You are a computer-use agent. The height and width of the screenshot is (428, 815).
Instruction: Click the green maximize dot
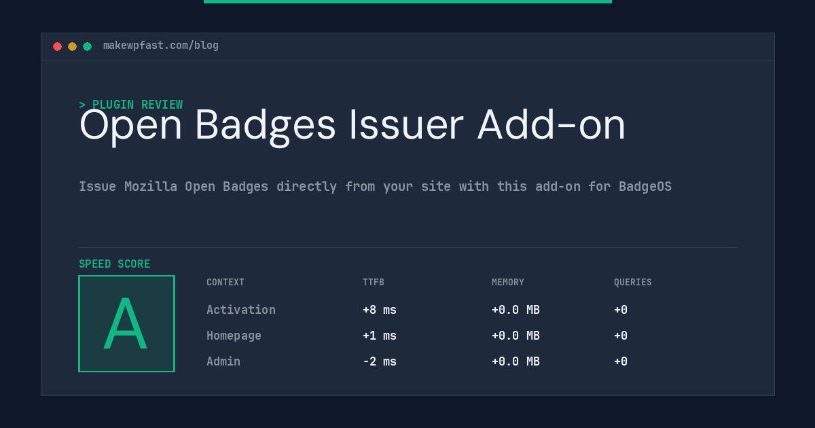pos(87,46)
